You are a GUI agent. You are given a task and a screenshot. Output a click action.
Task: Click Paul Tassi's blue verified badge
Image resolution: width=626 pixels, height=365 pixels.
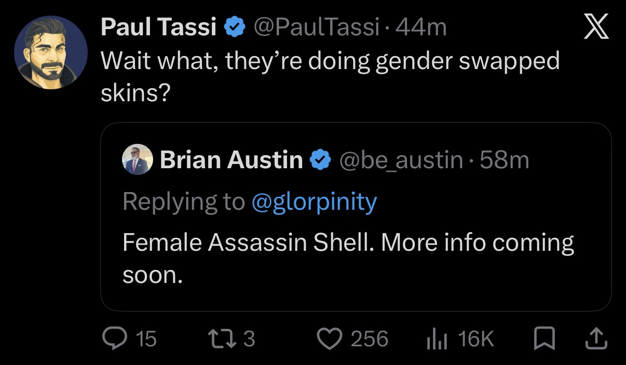pos(234,27)
